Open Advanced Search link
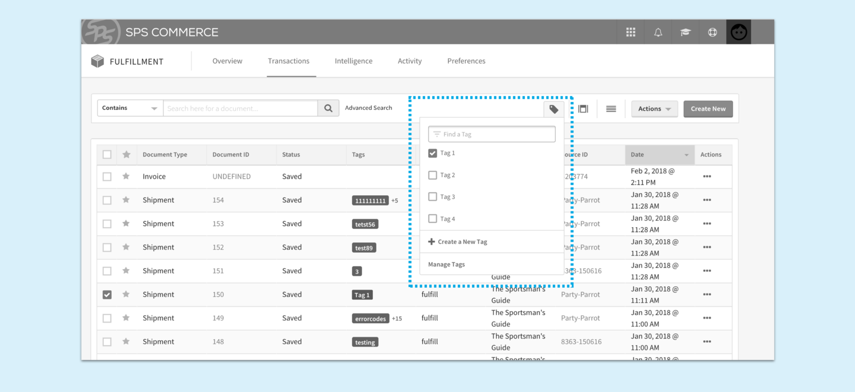Viewport: 855px width, 392px height. coord(368,108)
